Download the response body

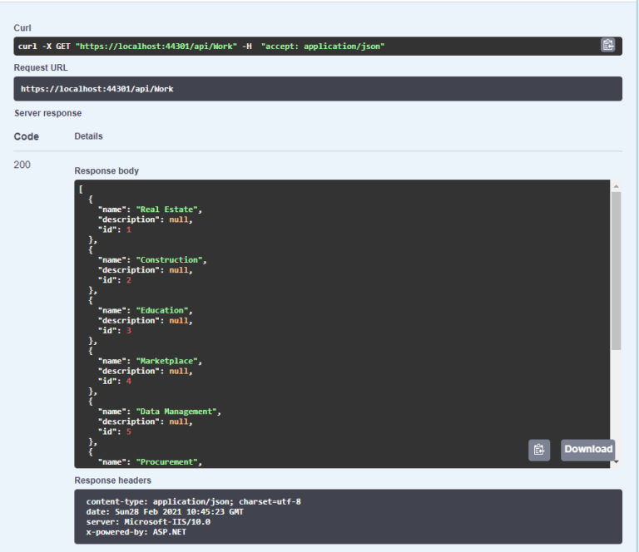click(x=587, y=450)
